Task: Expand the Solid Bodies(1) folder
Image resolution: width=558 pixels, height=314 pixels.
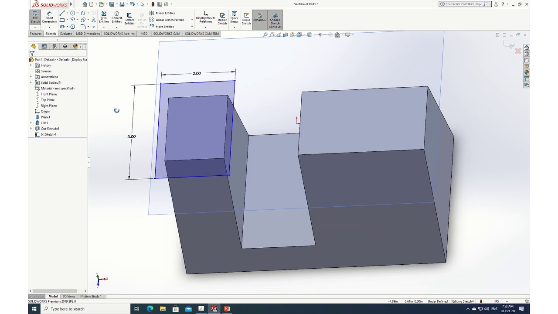Action: (31, 82)
